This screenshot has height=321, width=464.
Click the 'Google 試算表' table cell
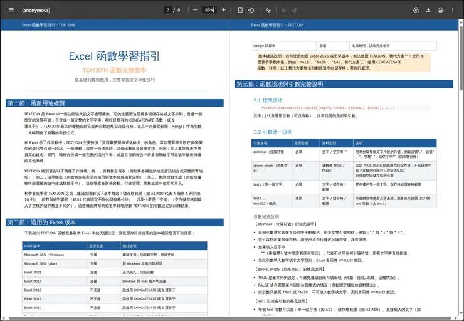[x=283, y=46]
